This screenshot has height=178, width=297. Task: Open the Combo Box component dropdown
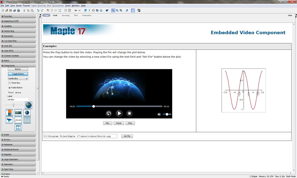(x=18, y=78)
